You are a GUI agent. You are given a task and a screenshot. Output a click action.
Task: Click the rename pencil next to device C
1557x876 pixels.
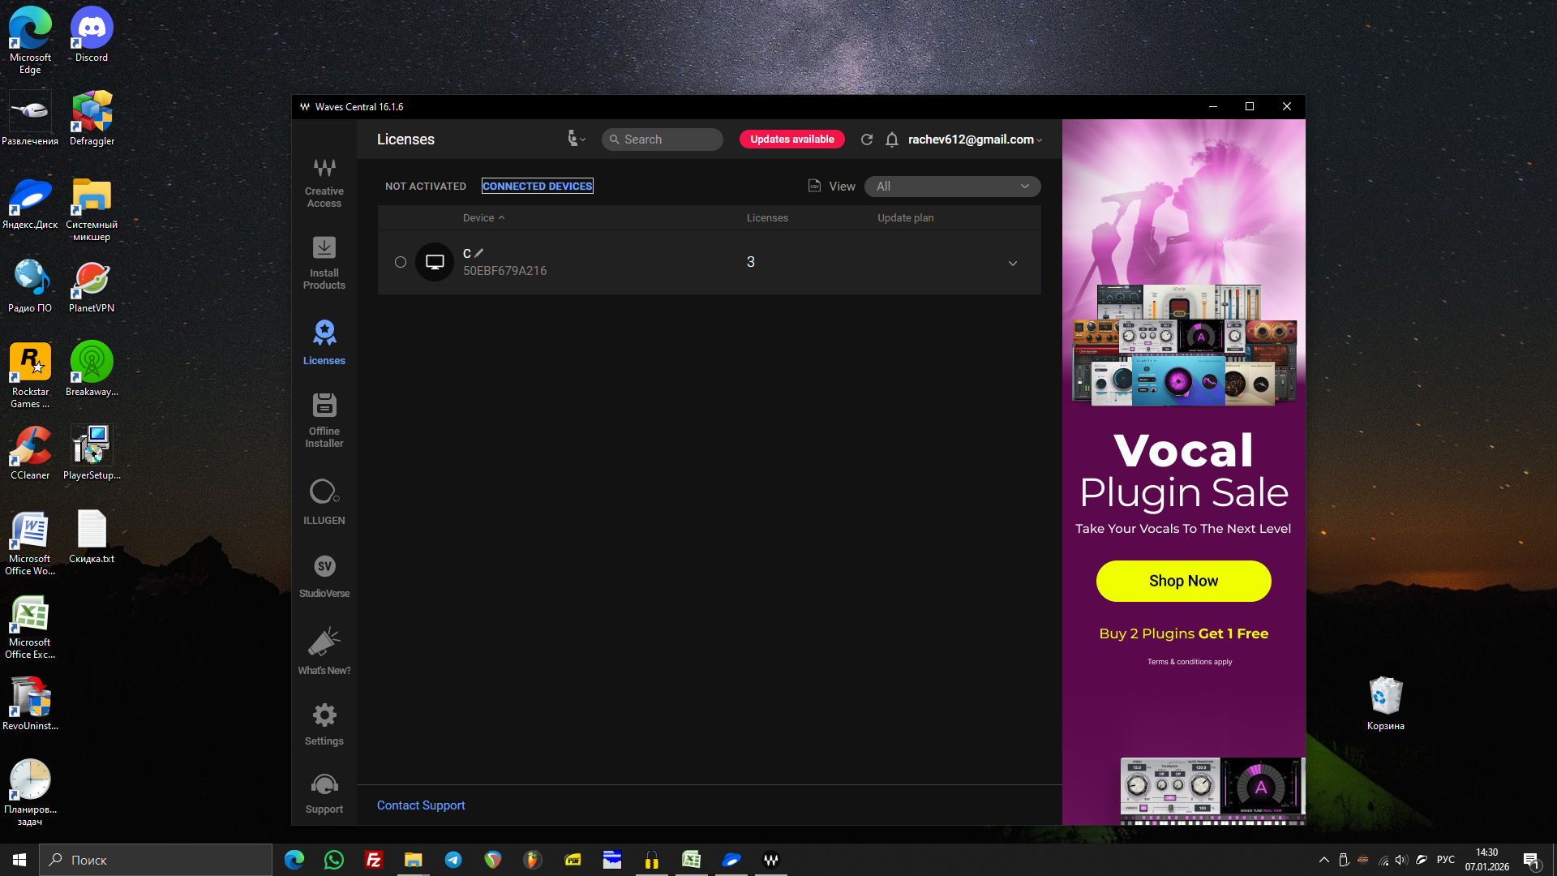(479, 253)
